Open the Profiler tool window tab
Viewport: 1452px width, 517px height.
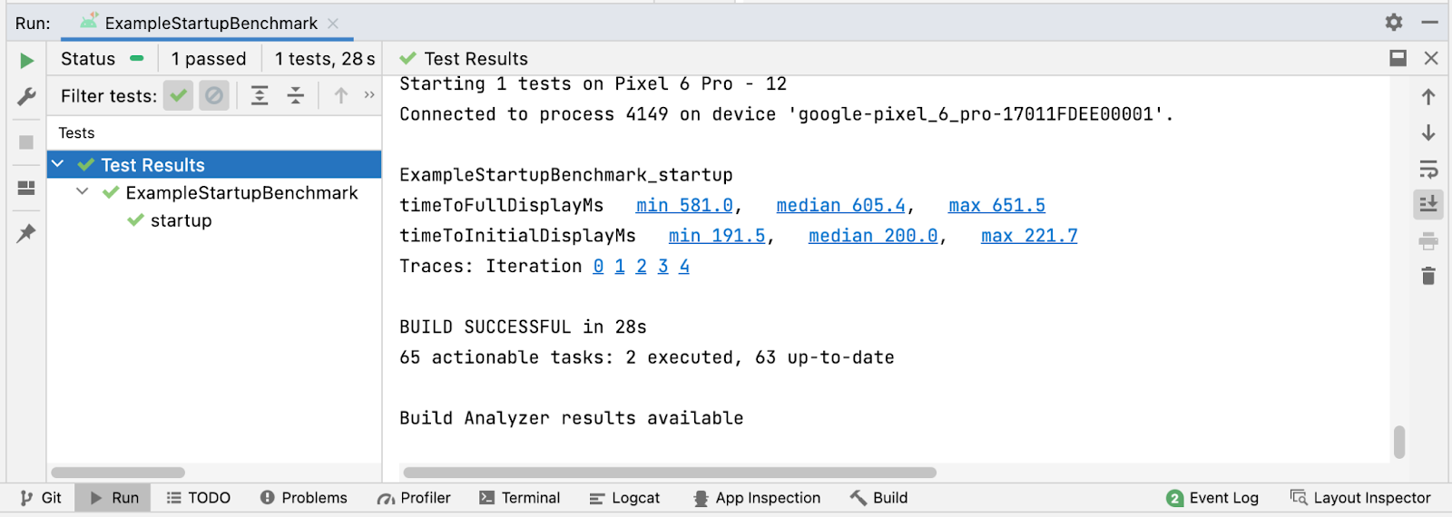[x=414, y=498]
